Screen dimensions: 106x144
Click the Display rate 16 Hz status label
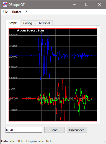click(x=40, y=141)
